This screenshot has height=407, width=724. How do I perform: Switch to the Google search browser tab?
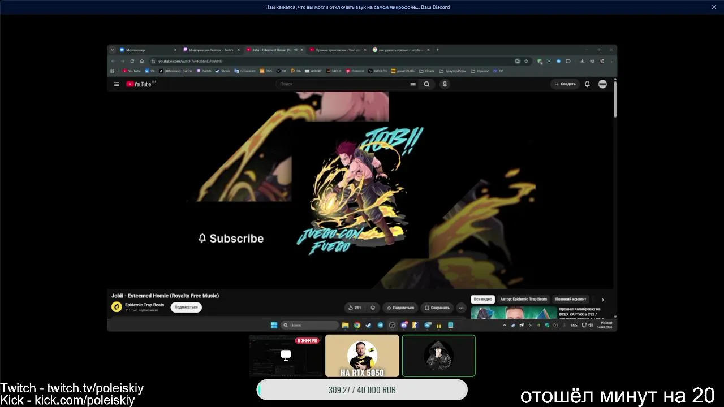[401, 50]
